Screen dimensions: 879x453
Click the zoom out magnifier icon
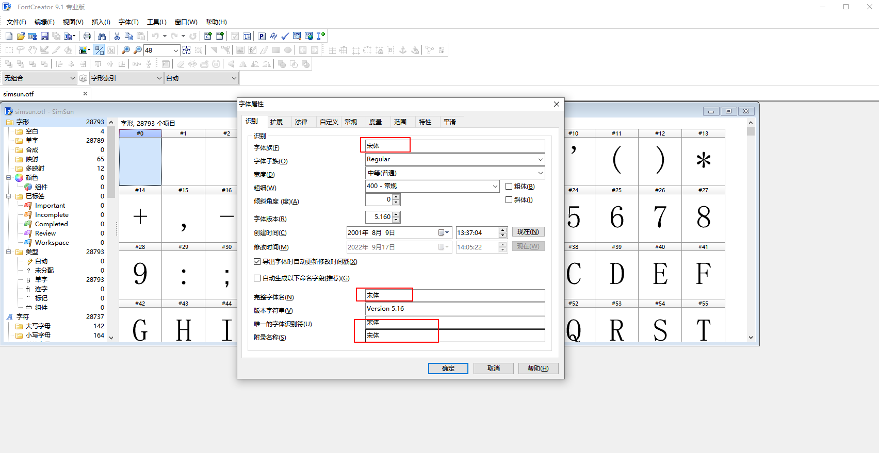tap(138, 50)
